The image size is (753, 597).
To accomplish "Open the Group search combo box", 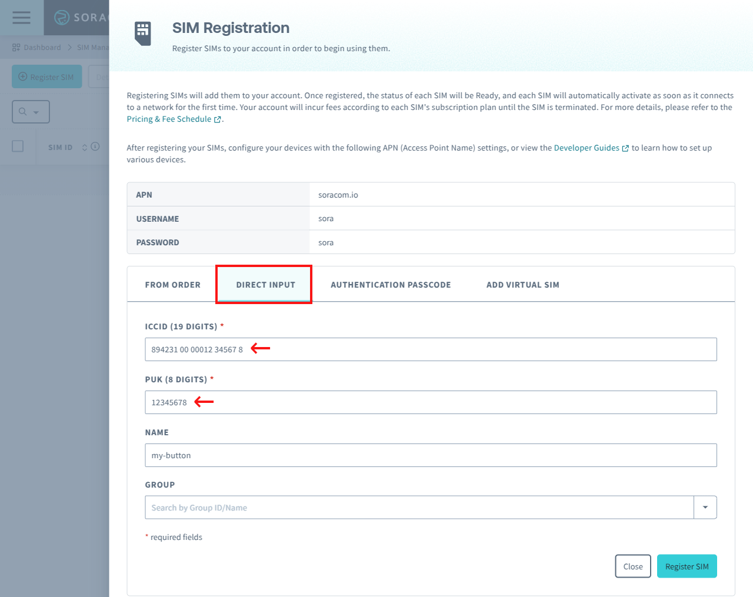I will click(412, 507).
